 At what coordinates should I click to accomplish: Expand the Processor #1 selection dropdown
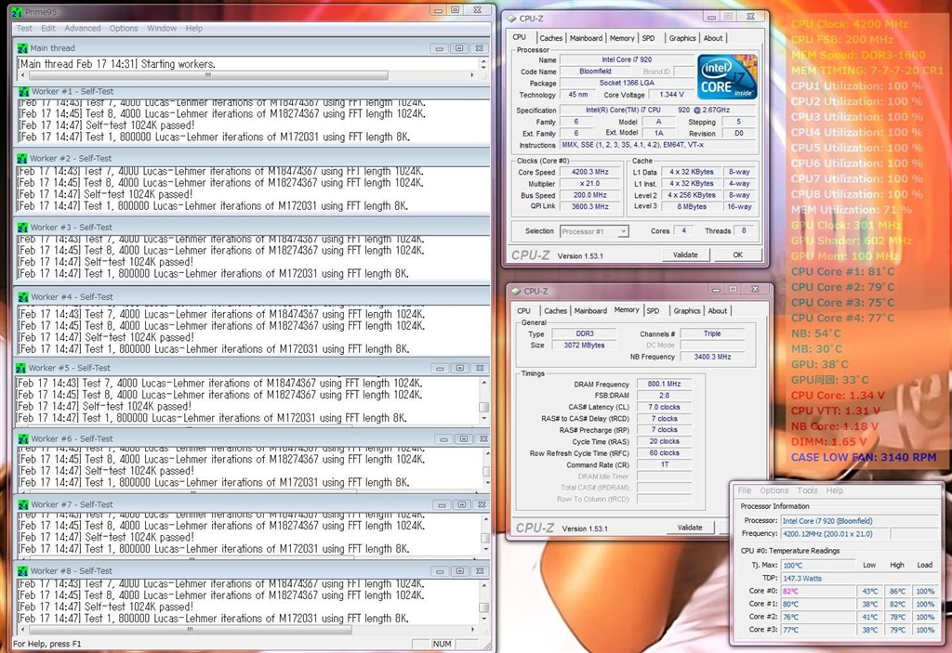coord(622,231)
